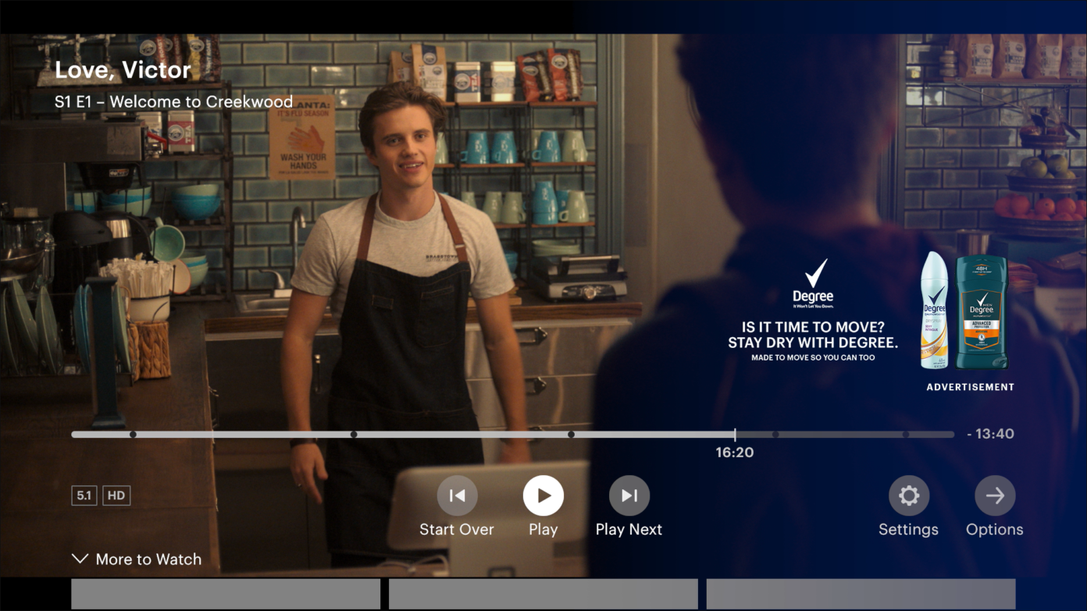Viewport: 1087px width, 611px height.
Task: Skip ahead using the Play Next icon
Action: [x=629, y=496]
